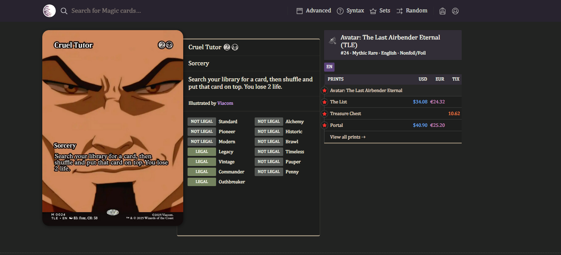This screenshot has height=255, width=561.
Task: Click the star icon for Avatar: The Last Airbender Eternal print
Action: pyautogui.click(x=324, y=90)
